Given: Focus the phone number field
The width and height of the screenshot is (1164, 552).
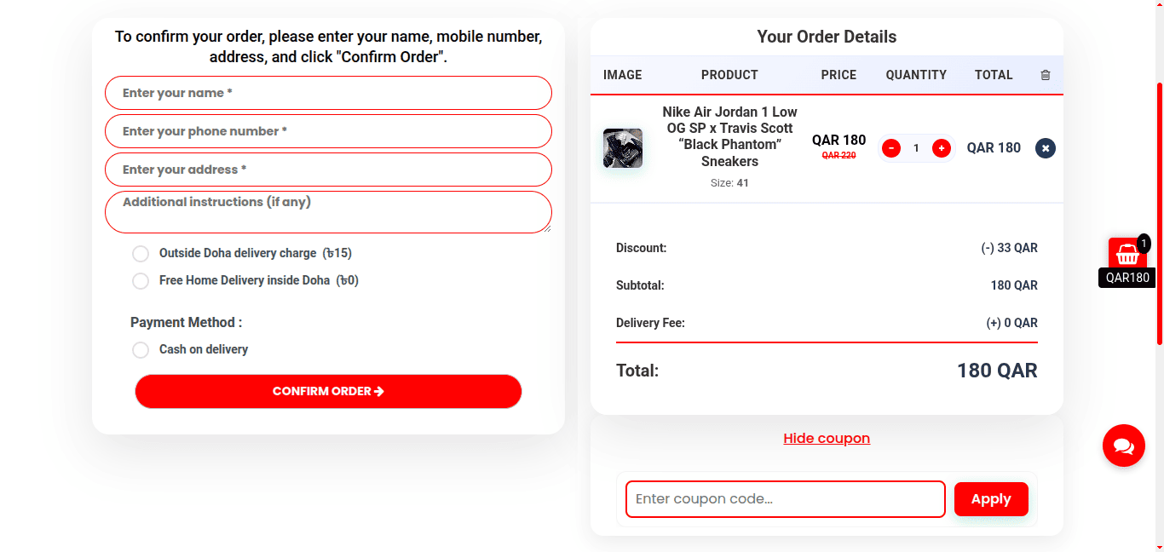Looking at the screenshot, I should tap(328, 131).
